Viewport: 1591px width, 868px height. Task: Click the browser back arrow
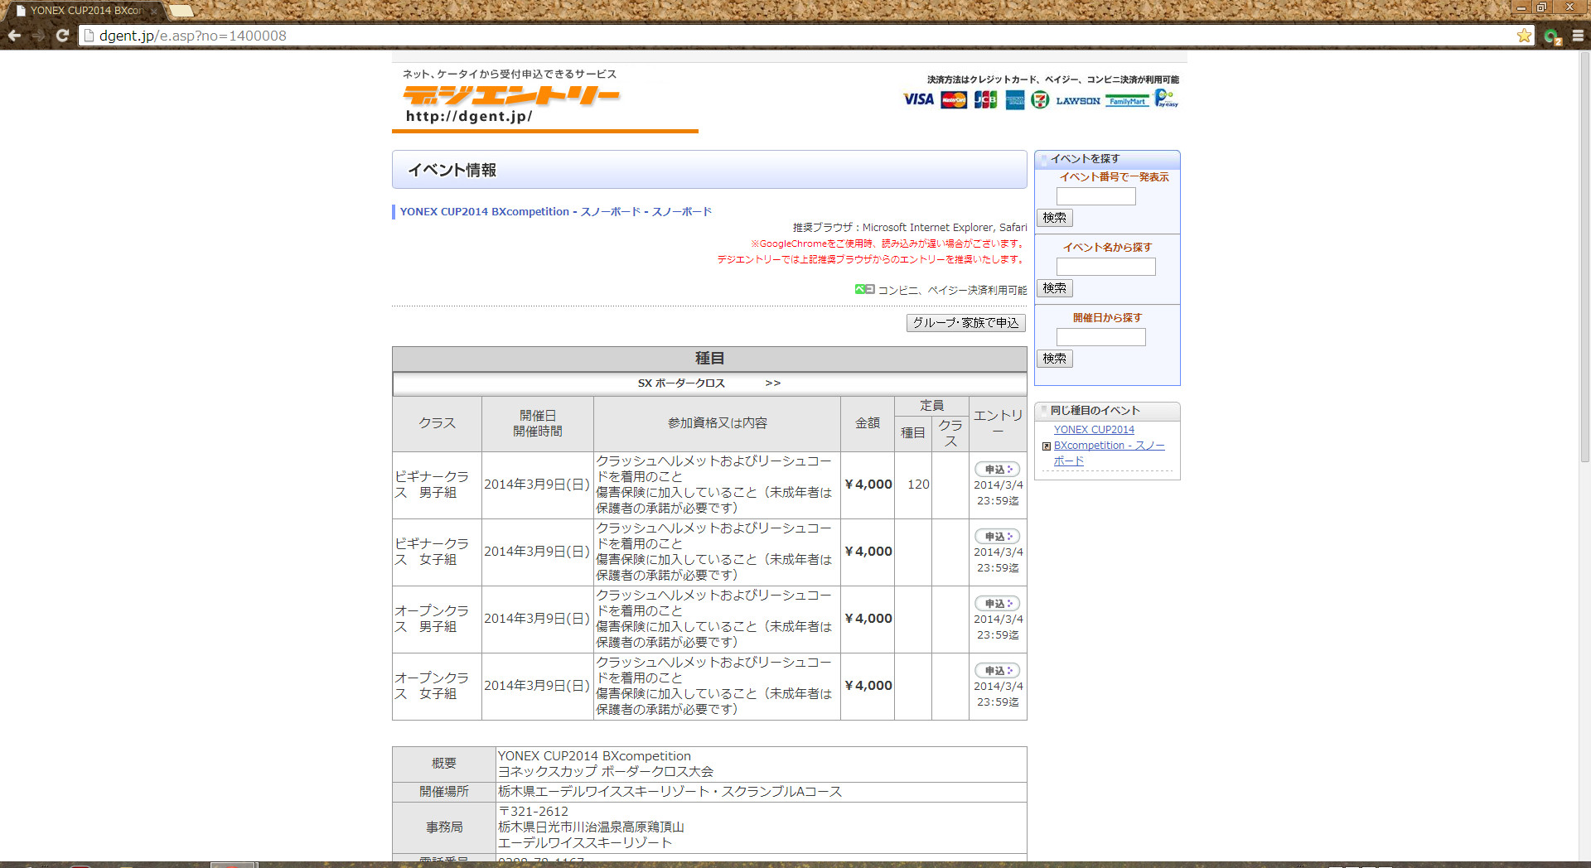(14, 36)
